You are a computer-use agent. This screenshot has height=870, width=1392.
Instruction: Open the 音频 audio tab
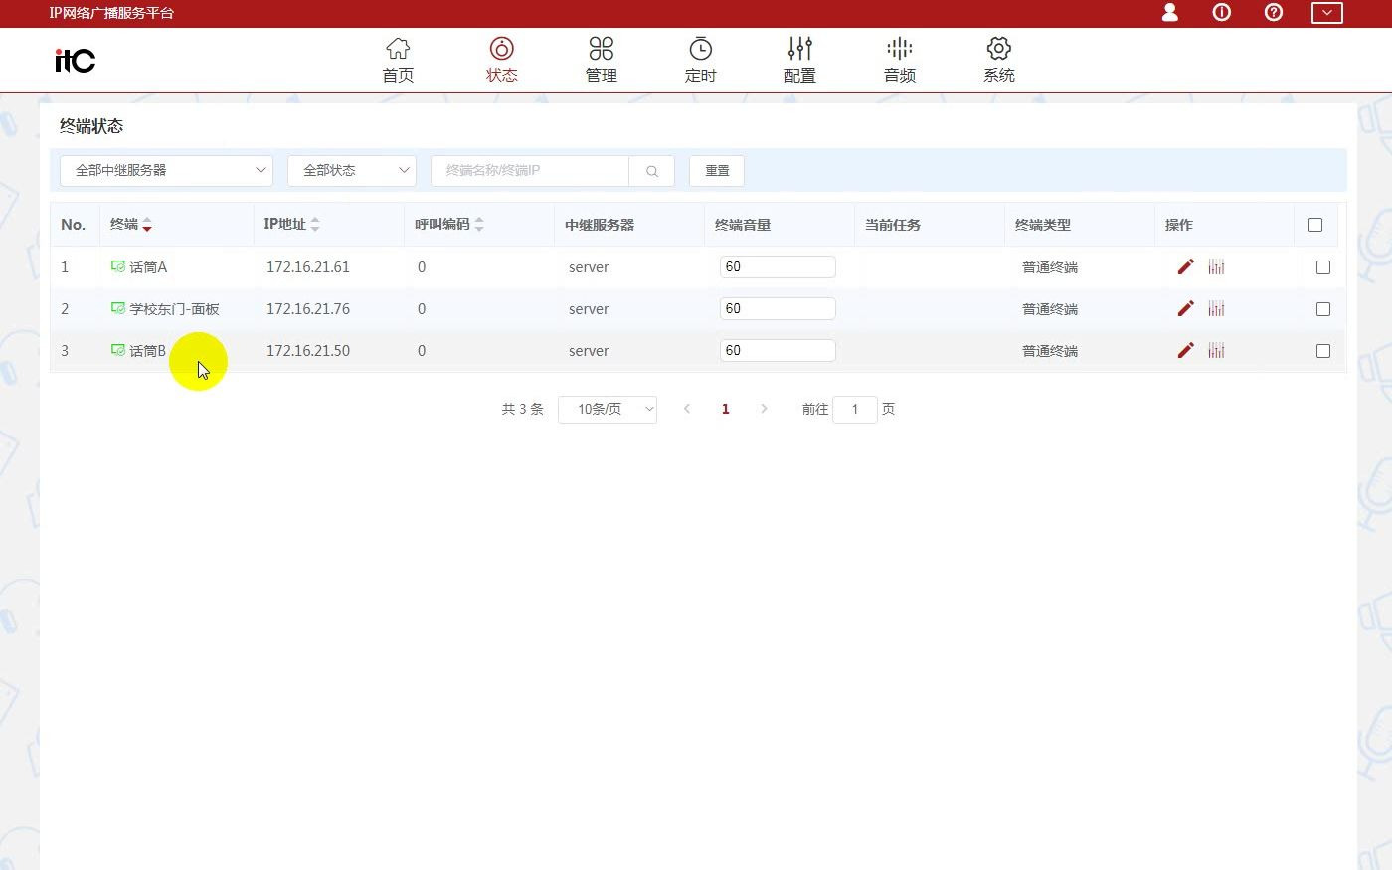tap(899, 60)
